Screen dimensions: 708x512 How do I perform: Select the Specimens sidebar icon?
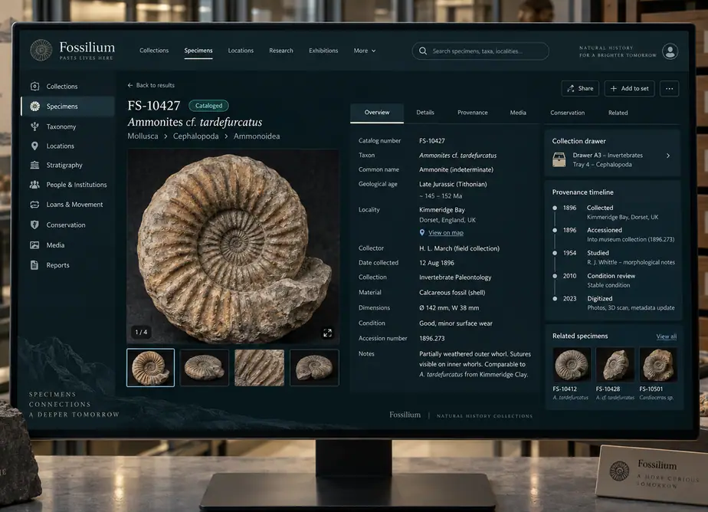pyautogui.click(x=34, y=106)
